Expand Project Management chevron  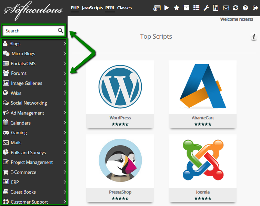[x=65, y=163]
